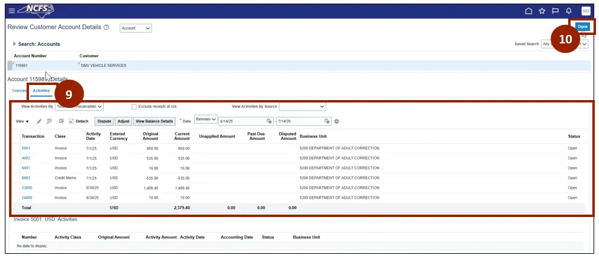Click the Done button
The height and width of the screenshot is (258, 599).
pos(582,27)
